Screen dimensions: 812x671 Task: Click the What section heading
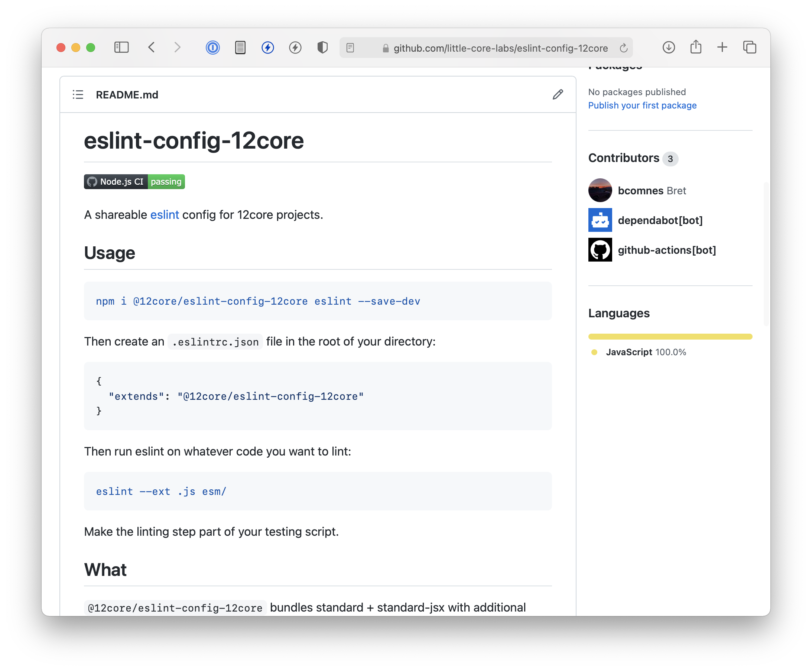point(105,570)
